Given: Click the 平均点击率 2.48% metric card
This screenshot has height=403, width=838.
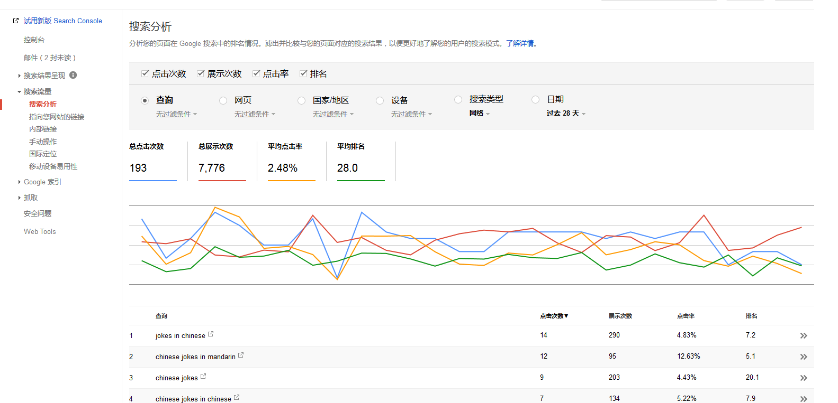Looking at the screenshot, I should tap(292, 161).
